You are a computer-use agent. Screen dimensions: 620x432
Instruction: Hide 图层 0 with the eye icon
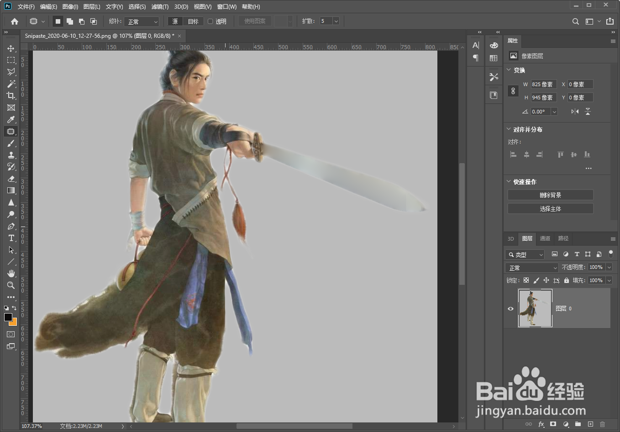[x=510, y=309]
